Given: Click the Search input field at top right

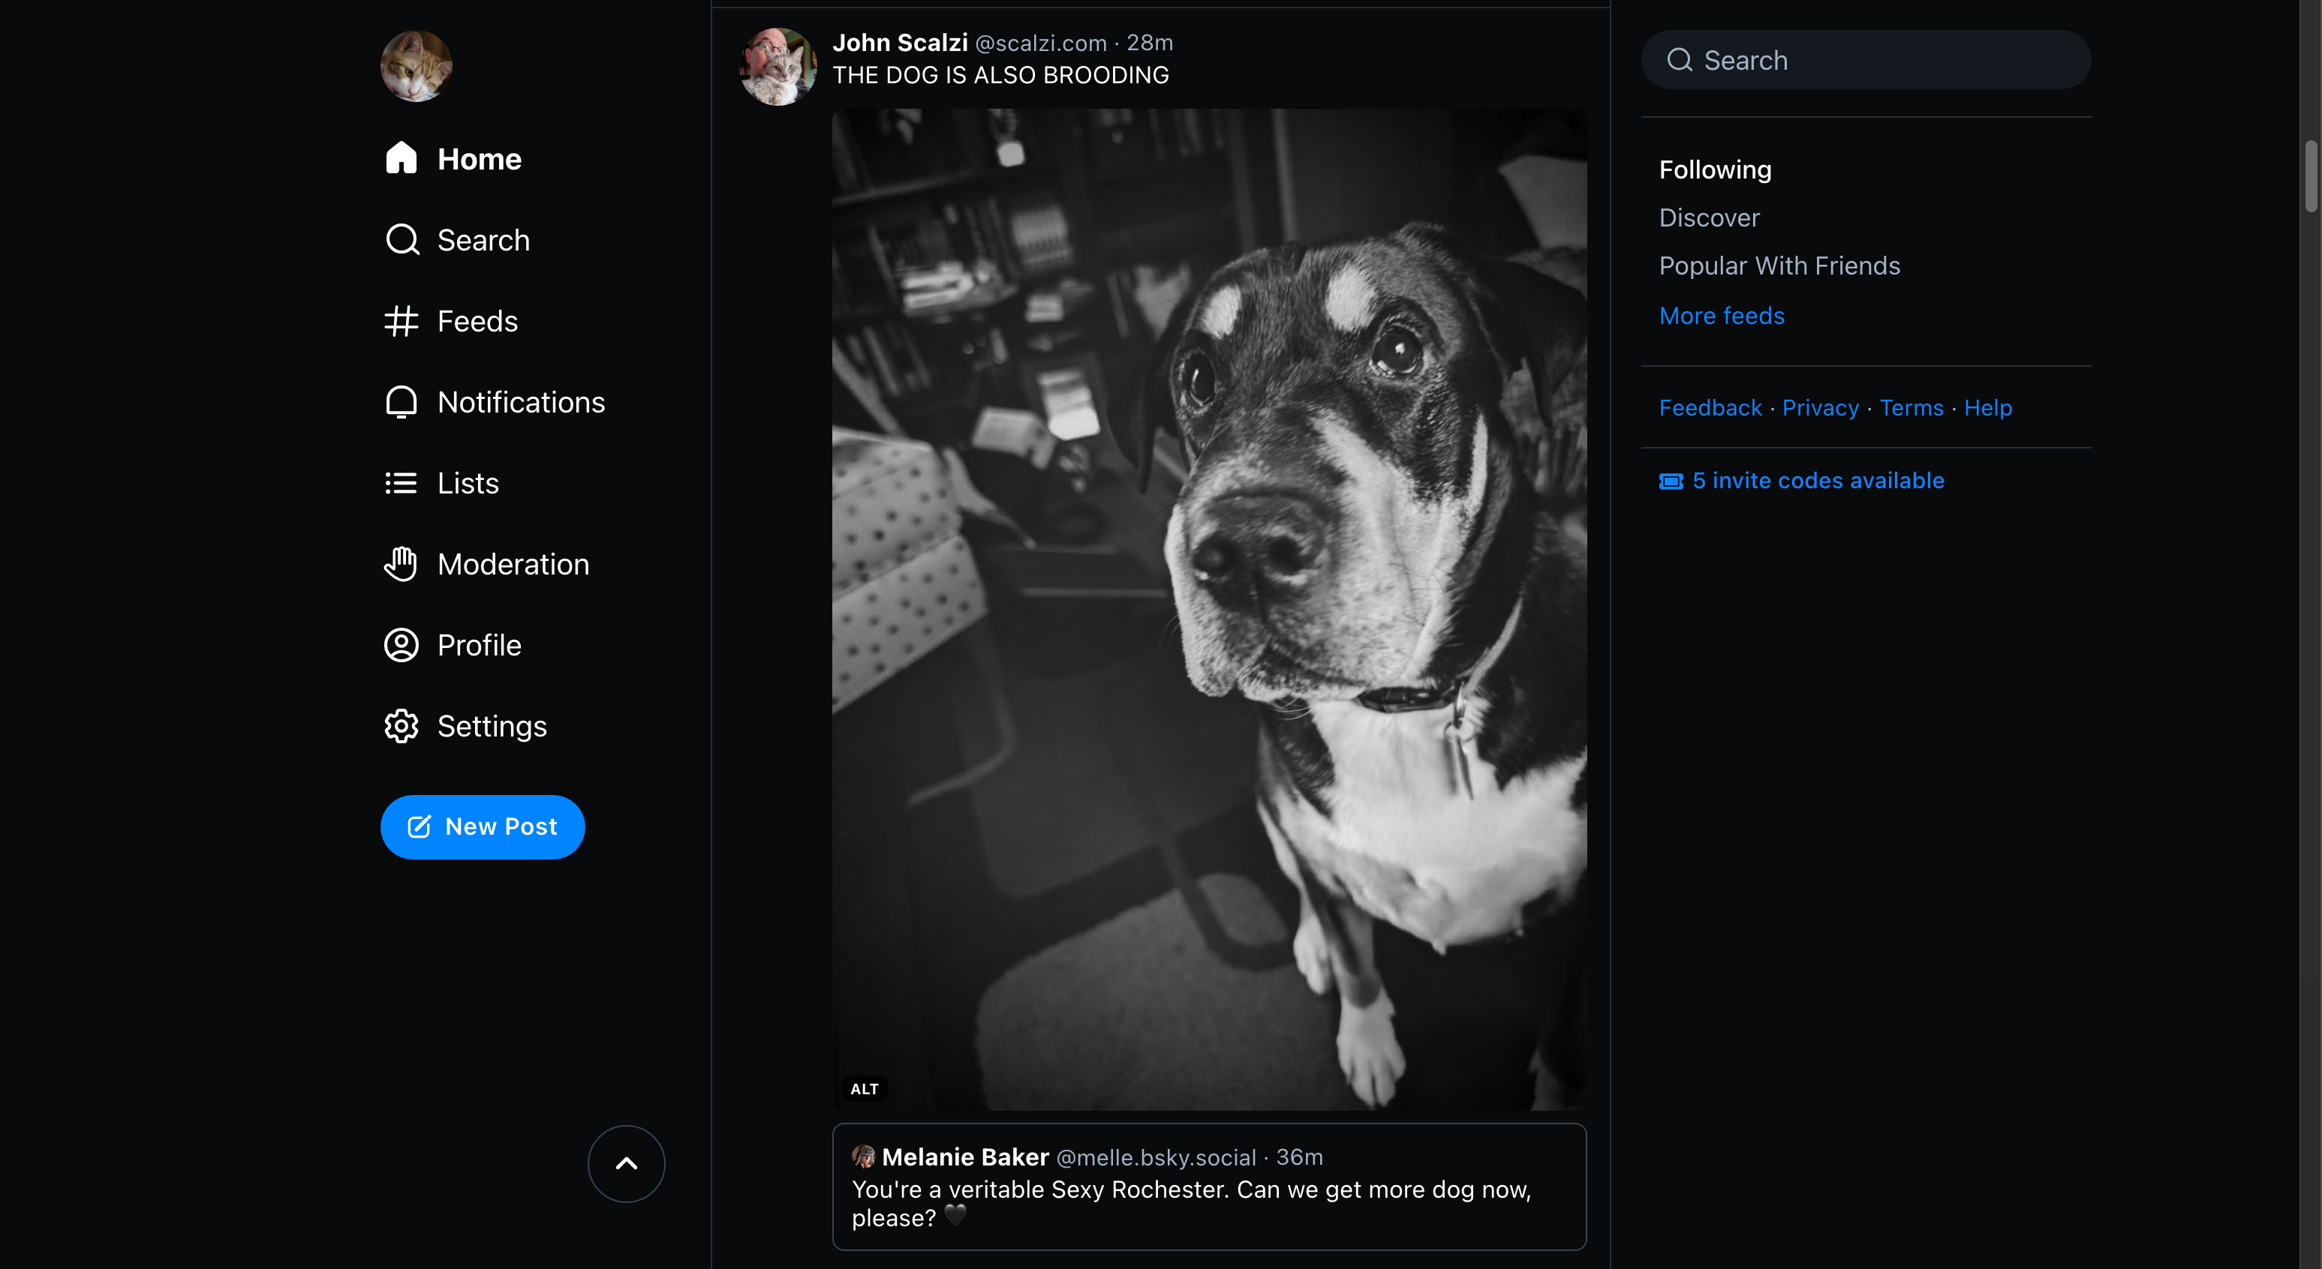Looking at the screenshot, I should click(1866, 60).
